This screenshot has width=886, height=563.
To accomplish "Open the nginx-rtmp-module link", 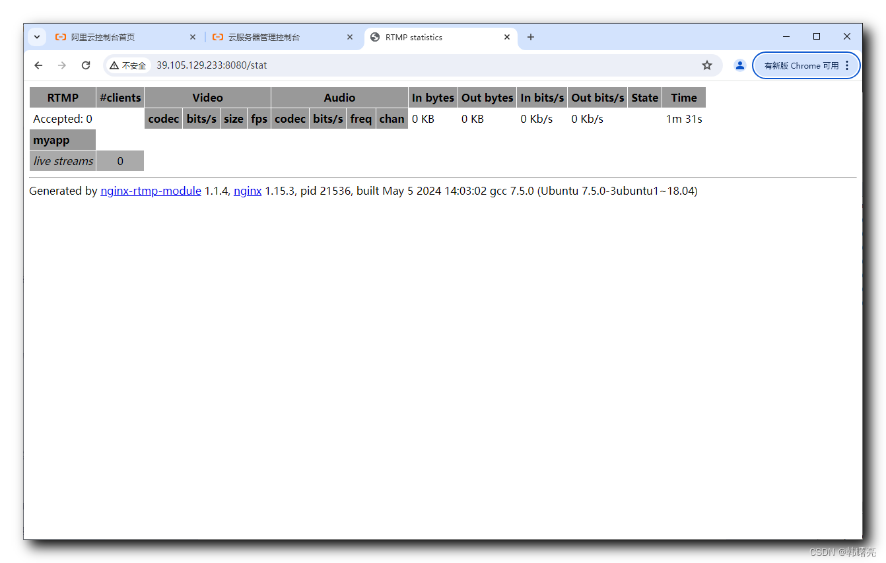I will point(151,191).
